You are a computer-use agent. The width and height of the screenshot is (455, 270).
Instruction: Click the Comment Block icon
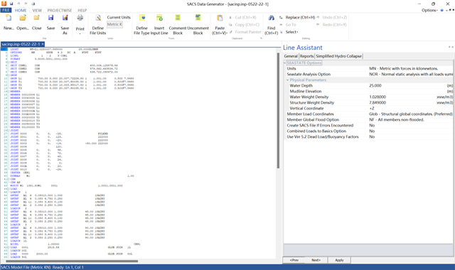178,18
